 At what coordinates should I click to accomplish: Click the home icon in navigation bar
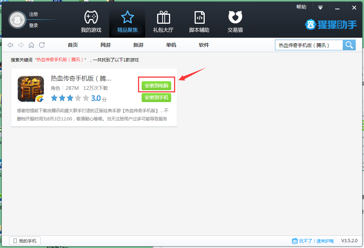coord(31,45)
